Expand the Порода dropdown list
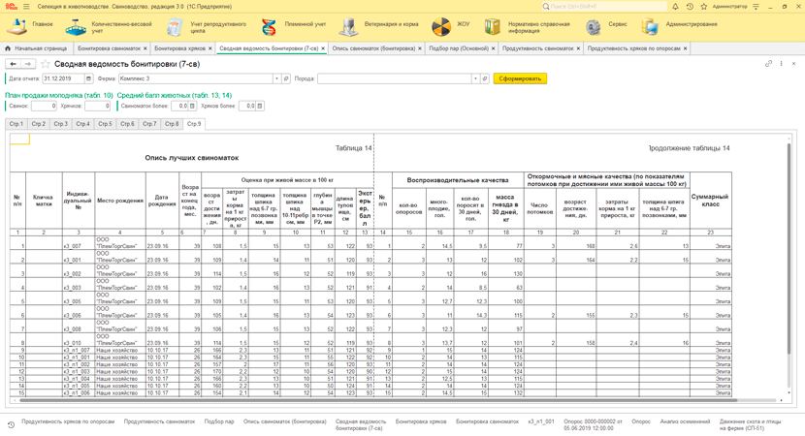Viewport: 805px width, 436px height. click(x=475, y=78)
